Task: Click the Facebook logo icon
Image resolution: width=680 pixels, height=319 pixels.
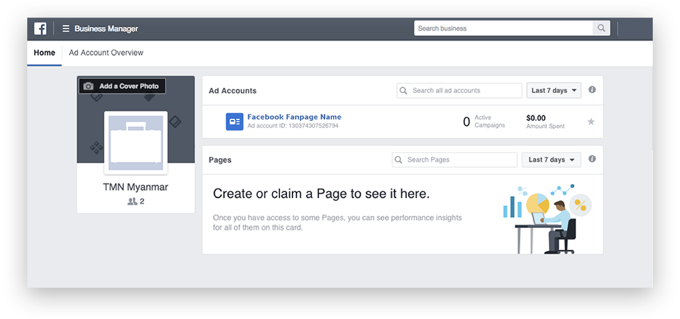Action: coord(40,29)
